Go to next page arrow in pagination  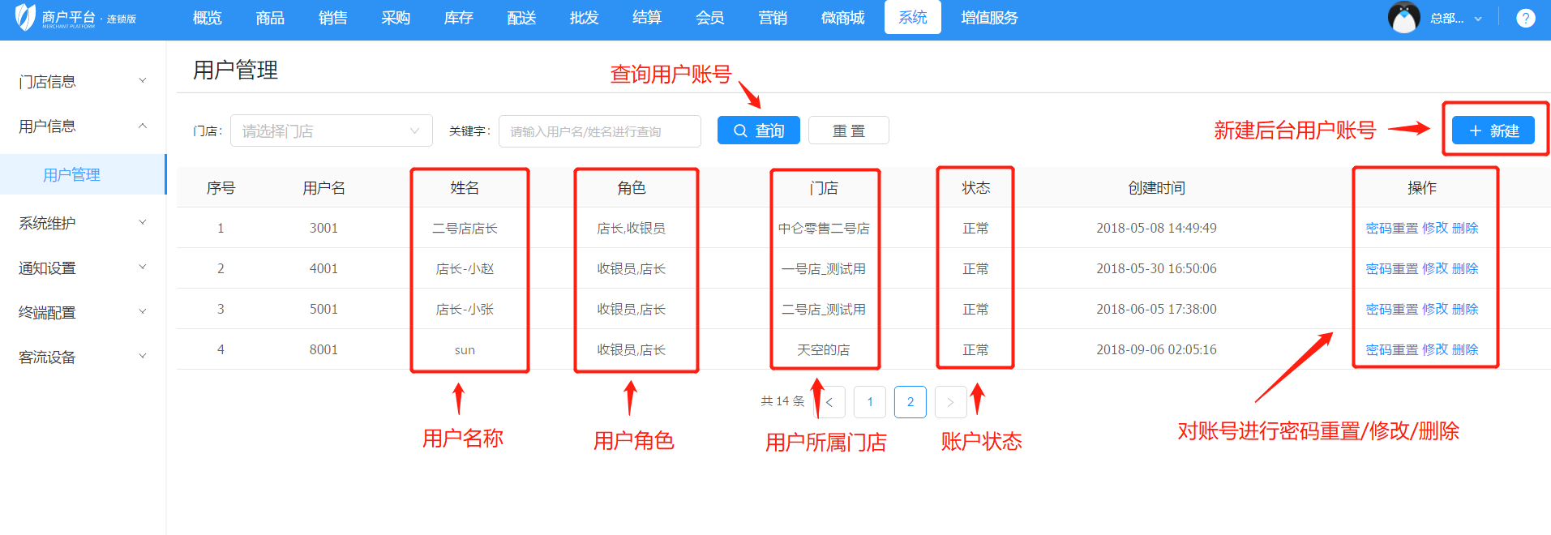point(950,402)
